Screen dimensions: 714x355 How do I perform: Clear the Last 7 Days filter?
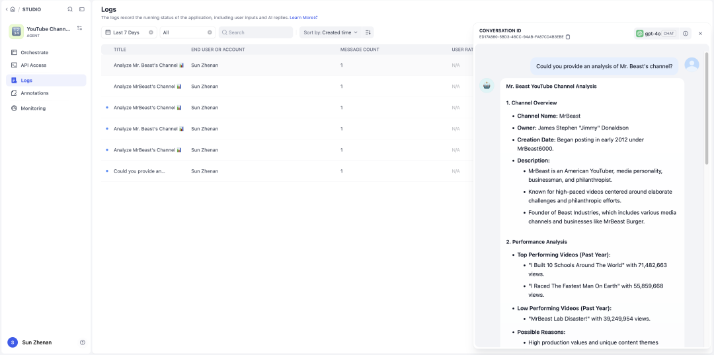pyautogui.click(x=151, y=32)
